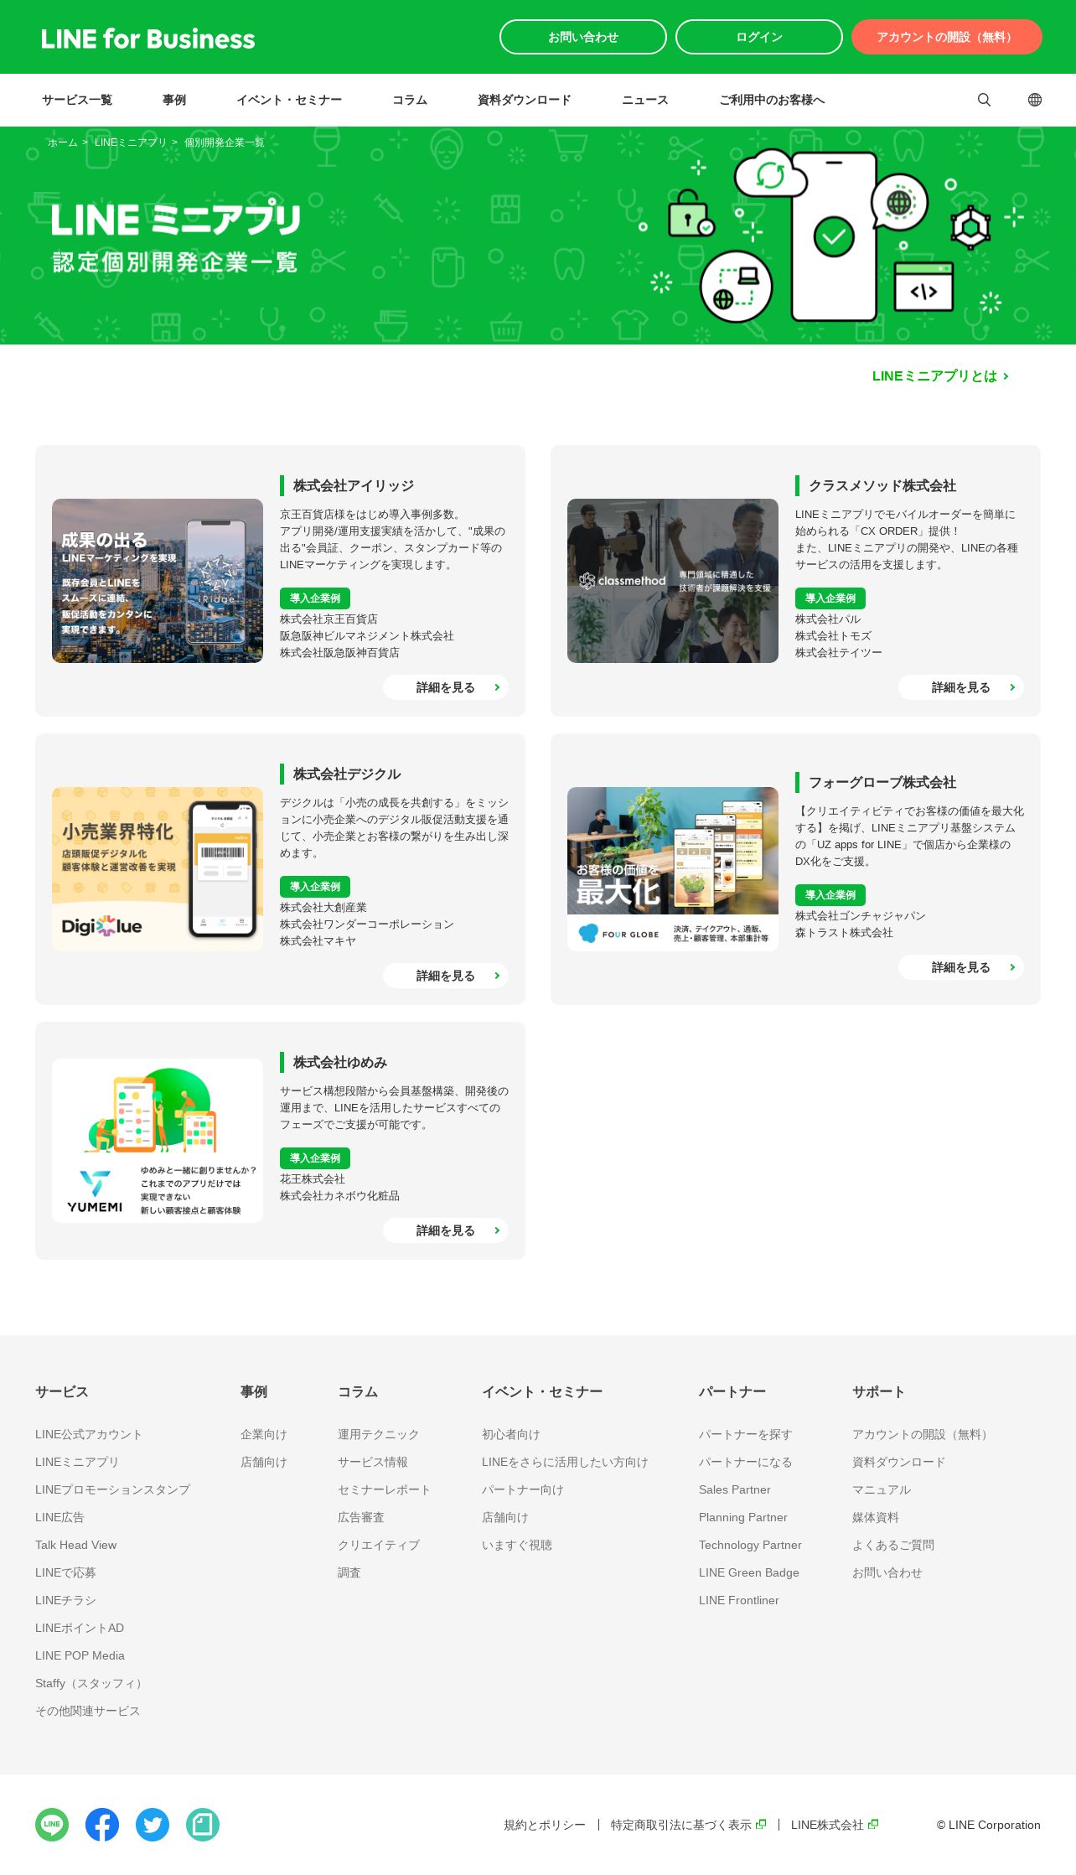Viewport: 1076px width, 1875px height.
Task: Open footer link LINEチラシ
Action: (65, 1600)
